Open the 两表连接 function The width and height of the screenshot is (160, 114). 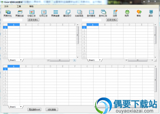click(55, 13)
